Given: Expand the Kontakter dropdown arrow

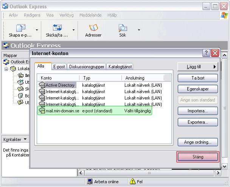Looking at the screenshot, I should point(25,139).
